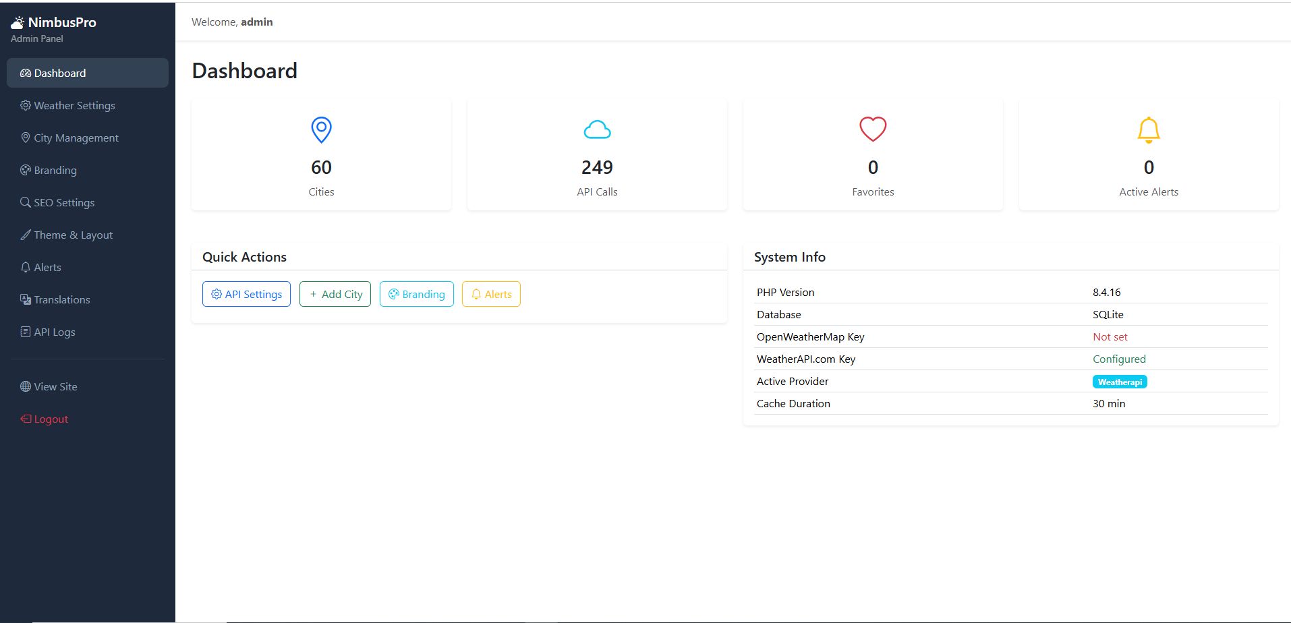This screenshot has width=1291, height=623.
Task: Click the Alerts bell icon in sidebar
Action: (x=26, y=267)
